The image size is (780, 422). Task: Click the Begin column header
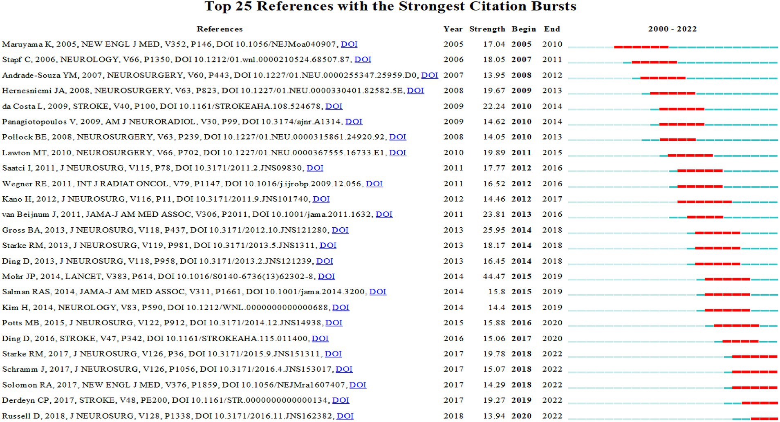(524, 29)
